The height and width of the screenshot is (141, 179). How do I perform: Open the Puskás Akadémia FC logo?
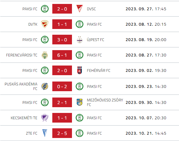click(x=45, y=86)
